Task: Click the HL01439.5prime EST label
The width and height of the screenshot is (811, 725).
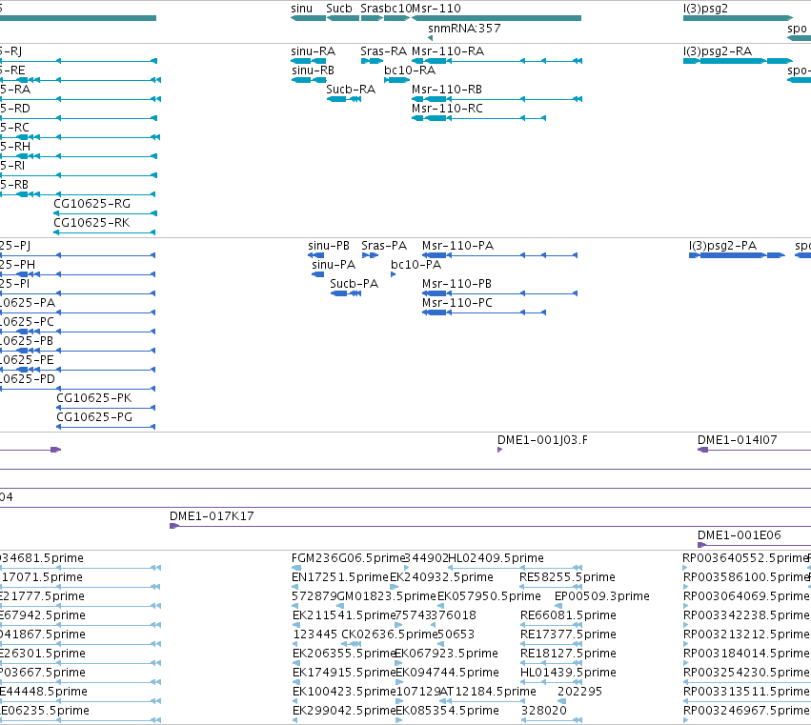Action: (x=568, y=673)
